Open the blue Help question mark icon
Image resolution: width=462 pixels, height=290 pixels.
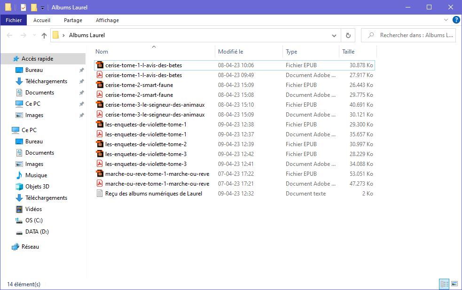456,20
